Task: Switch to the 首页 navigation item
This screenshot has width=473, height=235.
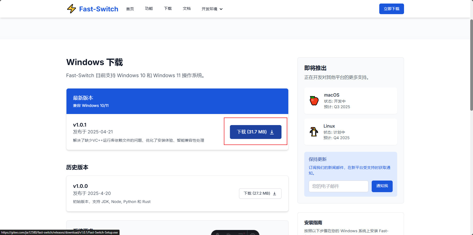Action: 130,9
